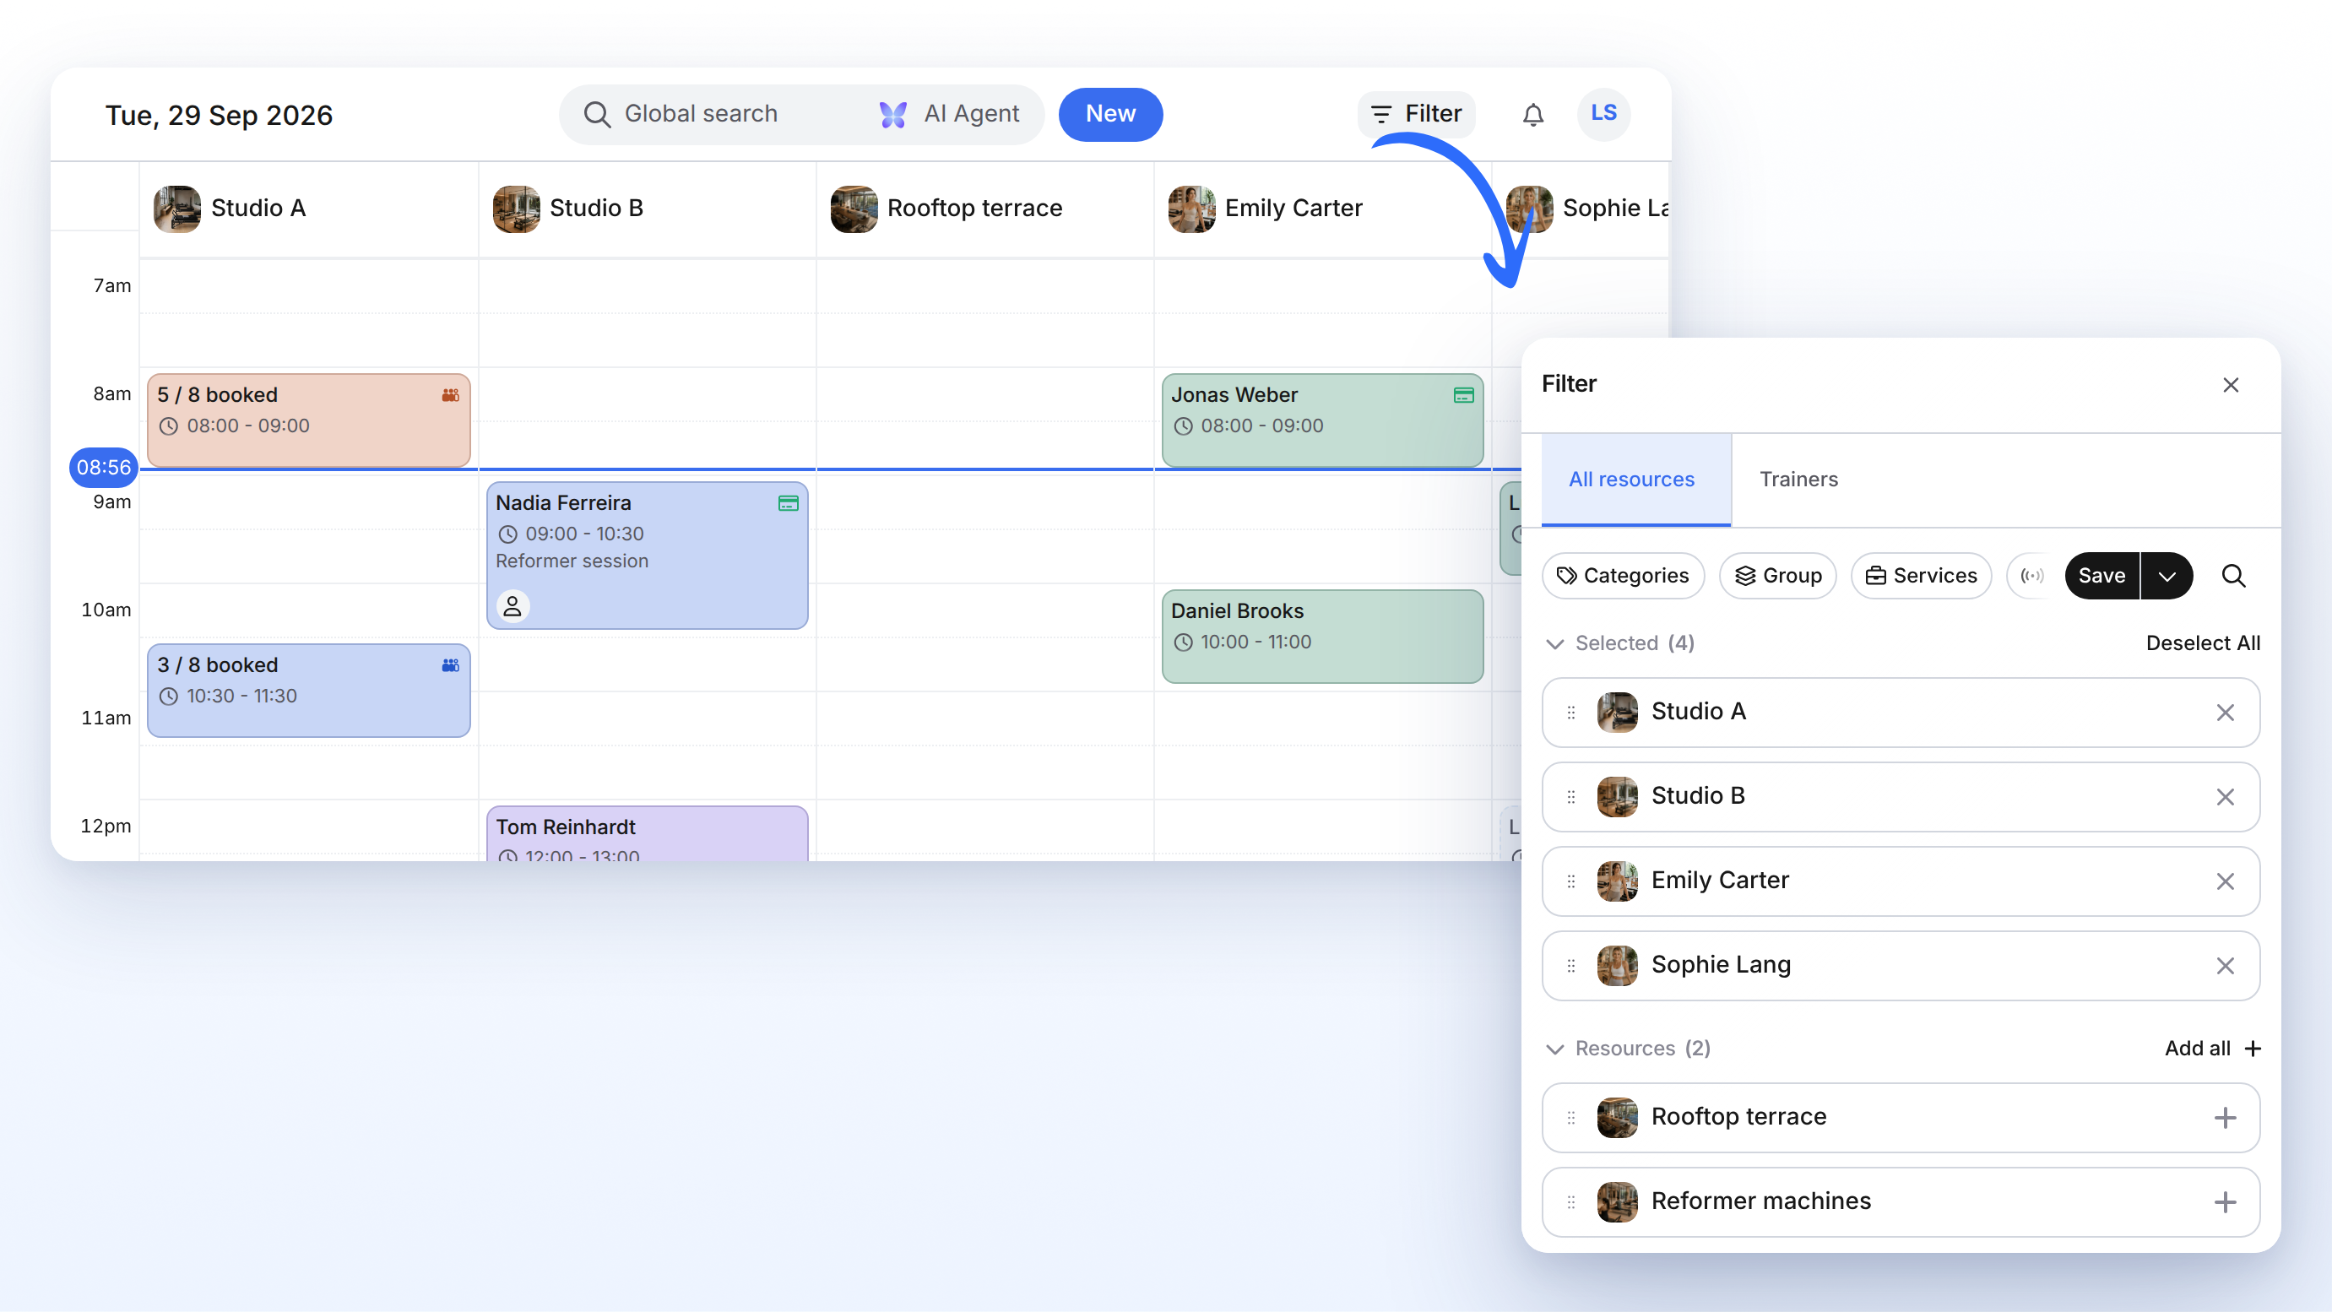The image size is (2332, 1312).
Task: Click person icon in Nadia Ferreira booking
Action: (x=512, y=605)
